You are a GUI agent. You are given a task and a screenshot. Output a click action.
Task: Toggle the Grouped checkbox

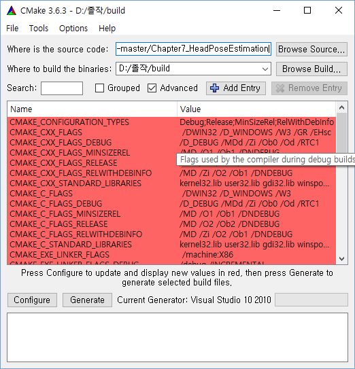[x=99, y=88]
